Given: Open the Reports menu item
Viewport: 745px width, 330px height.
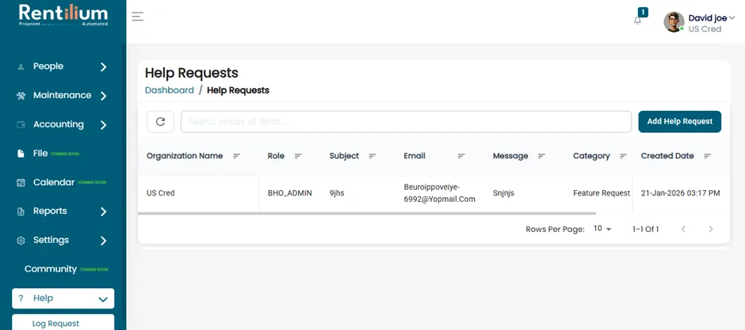Looking at the screenshot, I should [63, 211].
